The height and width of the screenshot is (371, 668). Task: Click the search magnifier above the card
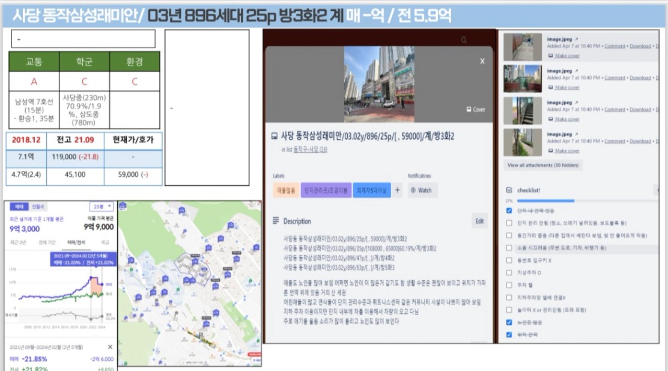(464, 40)
